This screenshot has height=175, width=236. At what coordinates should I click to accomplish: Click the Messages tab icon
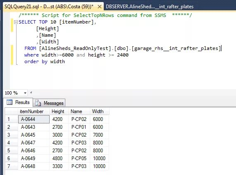[38, 103]
